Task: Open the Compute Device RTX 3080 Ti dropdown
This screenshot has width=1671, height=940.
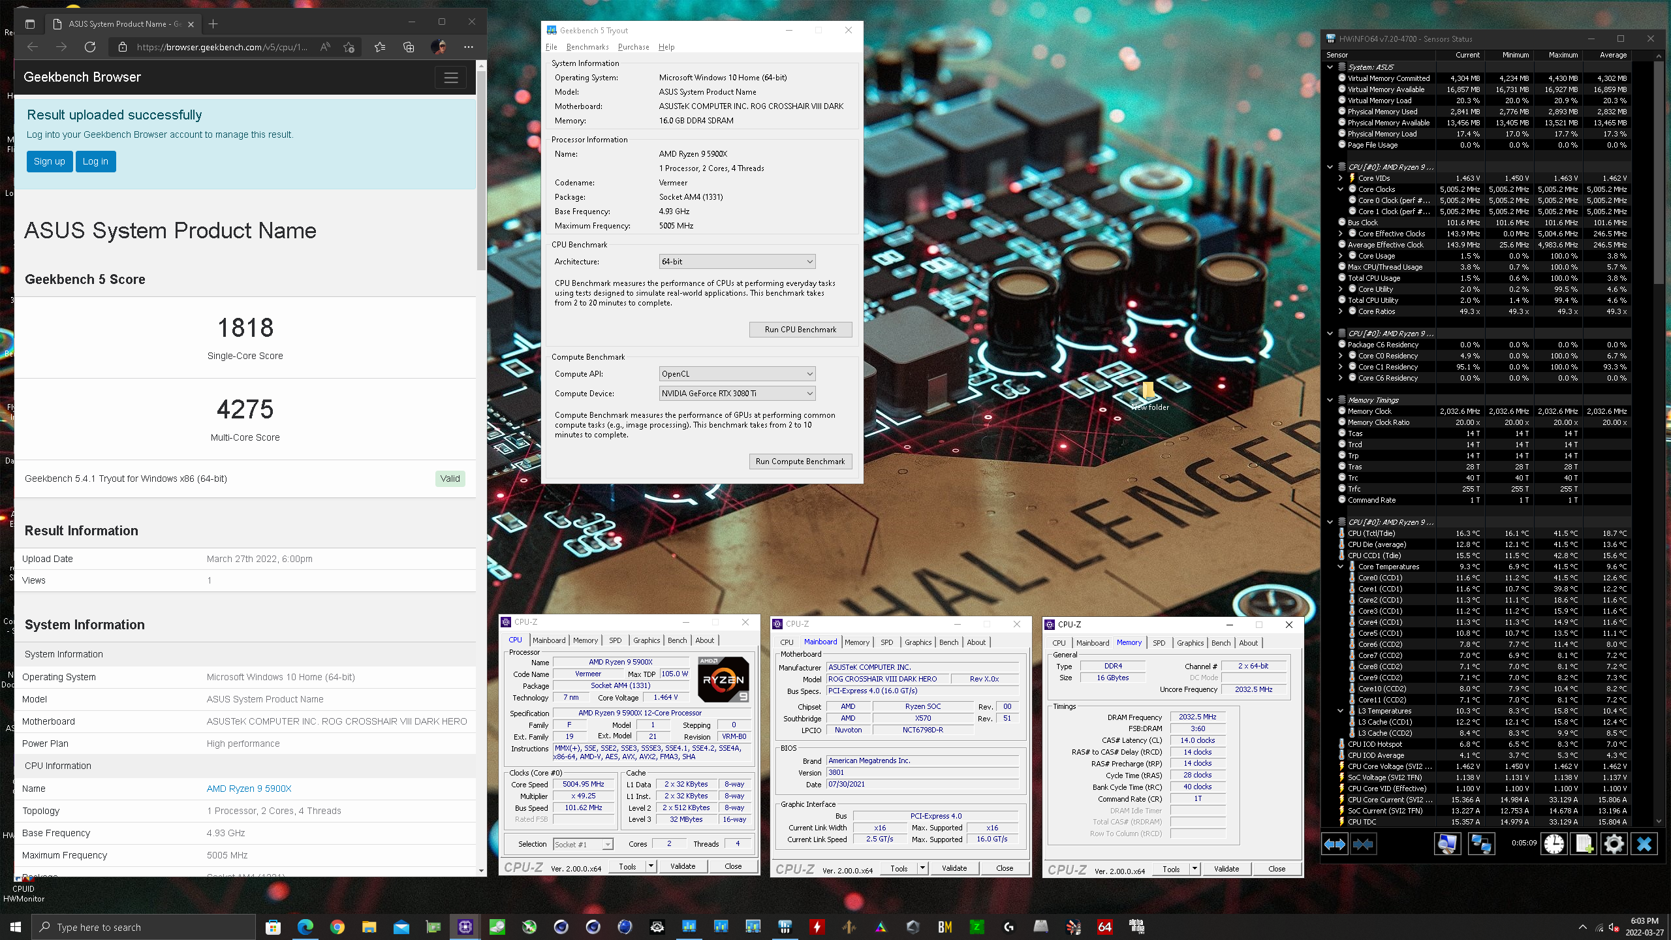Action: 737,394
